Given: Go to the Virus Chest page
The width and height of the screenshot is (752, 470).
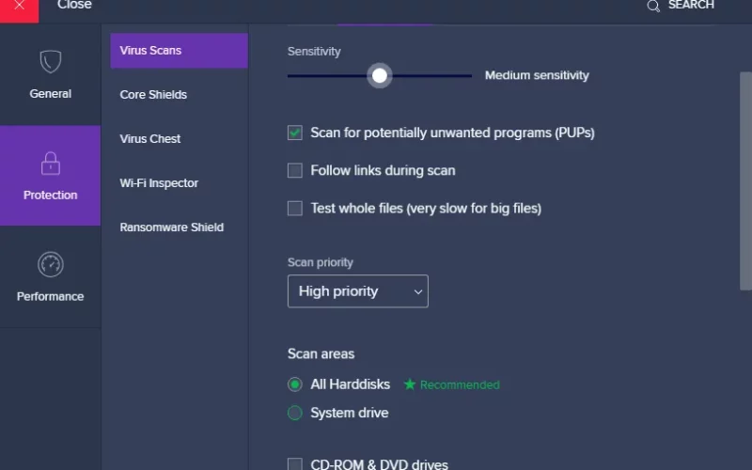Looking at the screenshot, I should tap(150, 138).
